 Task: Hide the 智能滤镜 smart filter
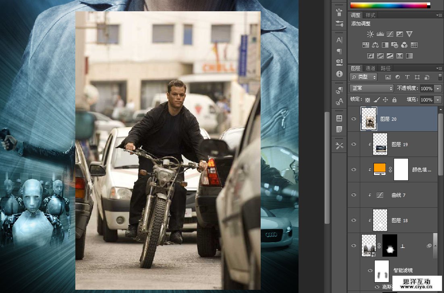click(370, 270)
